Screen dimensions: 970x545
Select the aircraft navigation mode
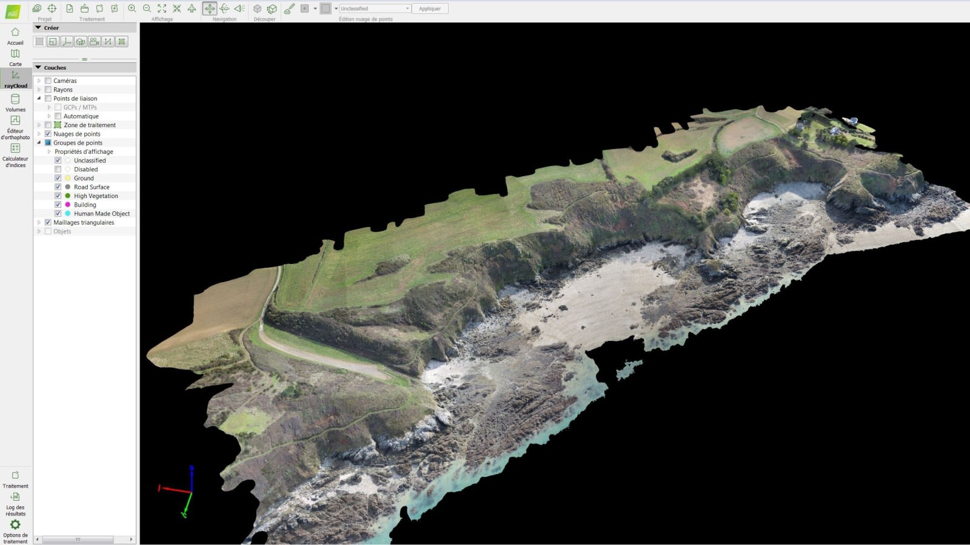click(192, 8)
